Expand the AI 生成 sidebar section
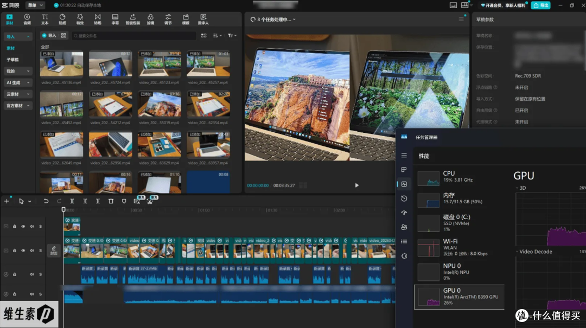Screen dimensions: 586x328 pyautogui.click(x=17, y=82)
